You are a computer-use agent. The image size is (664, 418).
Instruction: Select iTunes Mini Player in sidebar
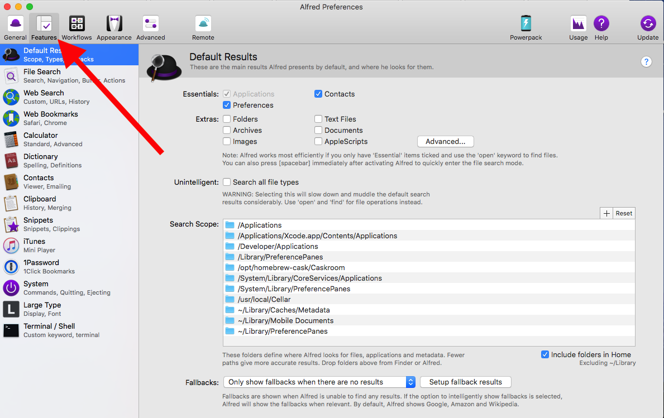(x=69, y=246)
